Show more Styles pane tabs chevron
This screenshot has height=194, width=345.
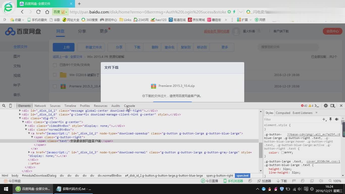click(x=316, y=113)
